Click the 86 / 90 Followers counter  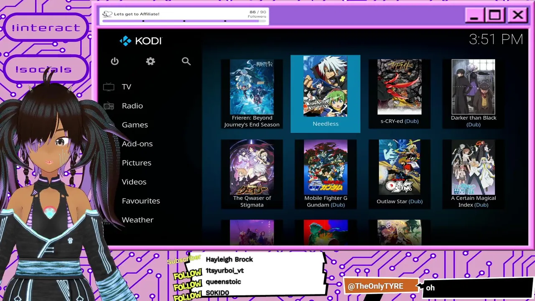tap(257, 14)
